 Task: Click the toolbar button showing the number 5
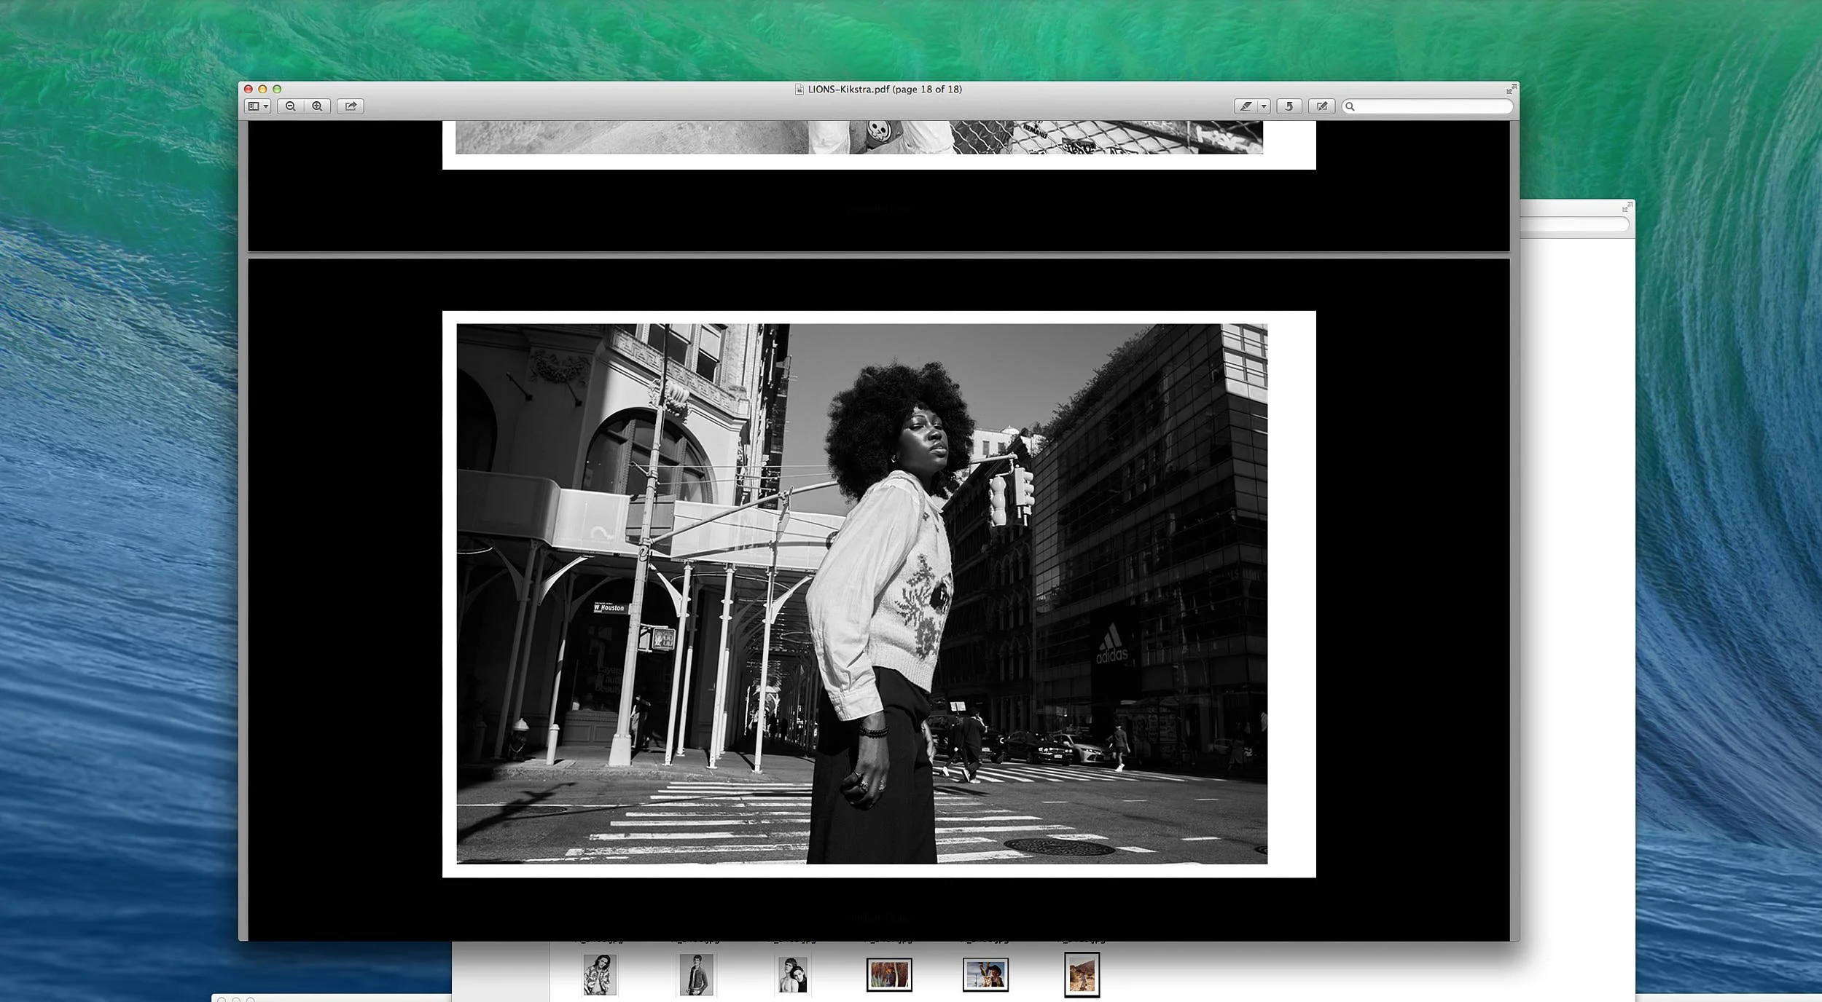[x=1289, y=106]
